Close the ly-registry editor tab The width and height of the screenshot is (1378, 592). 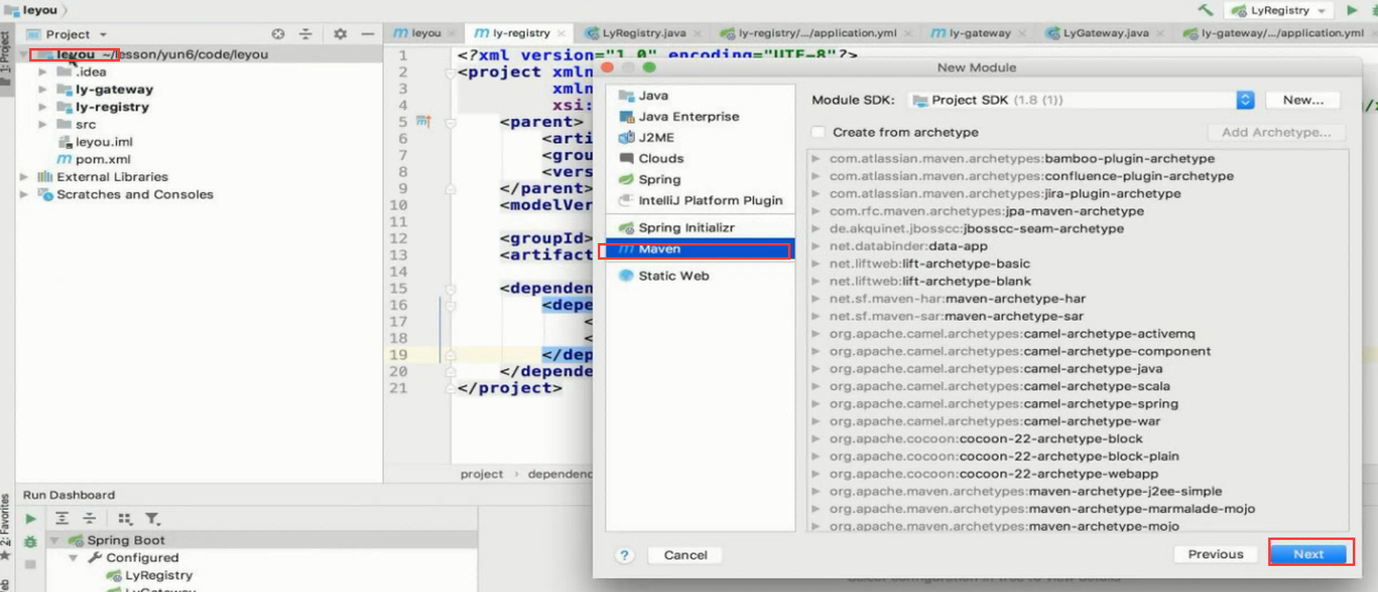(561, 33)
